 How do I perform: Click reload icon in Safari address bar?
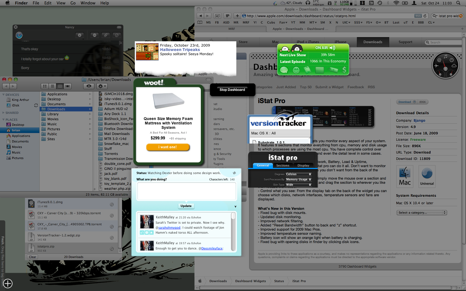(x=425, y=16)
